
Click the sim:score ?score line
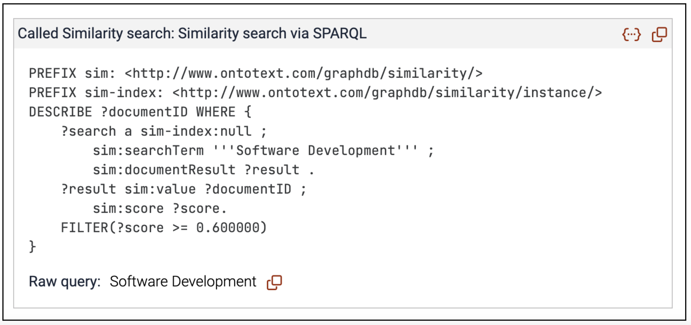pyautogui.click(x=160, y=209)
